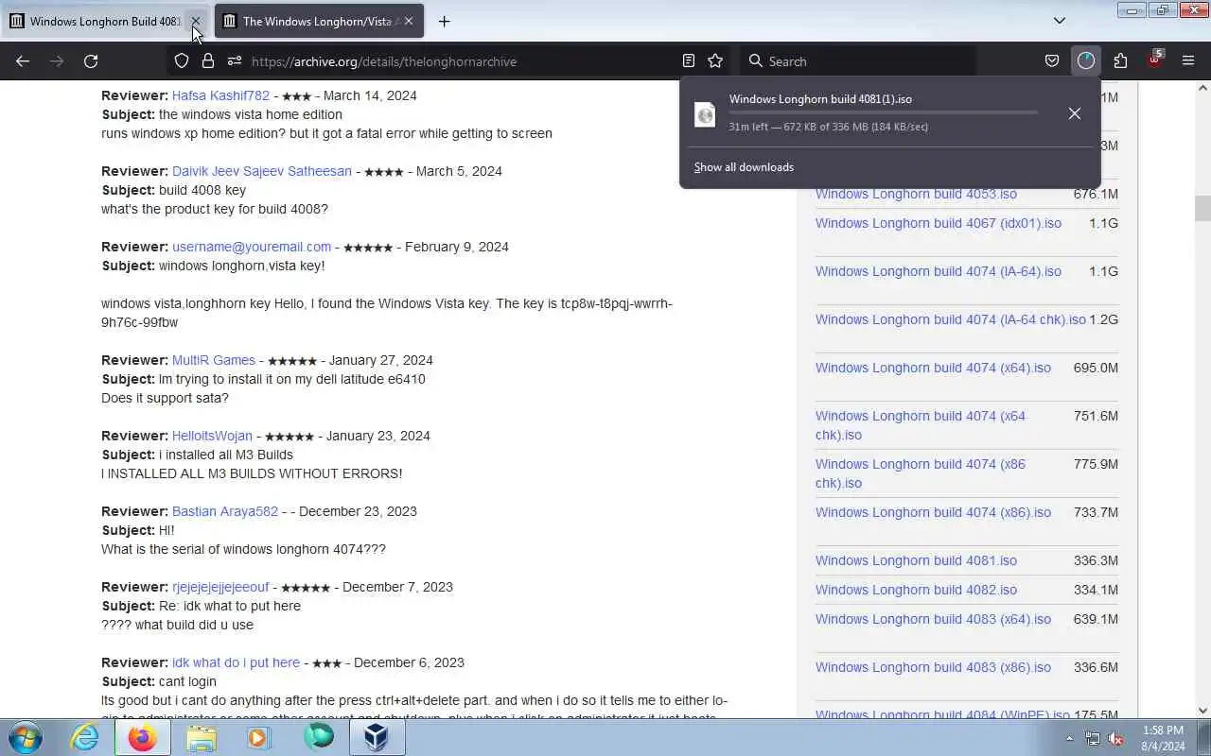
Task: Download Windows Longhorn build 4081.iso
Action: pos(916,560)
